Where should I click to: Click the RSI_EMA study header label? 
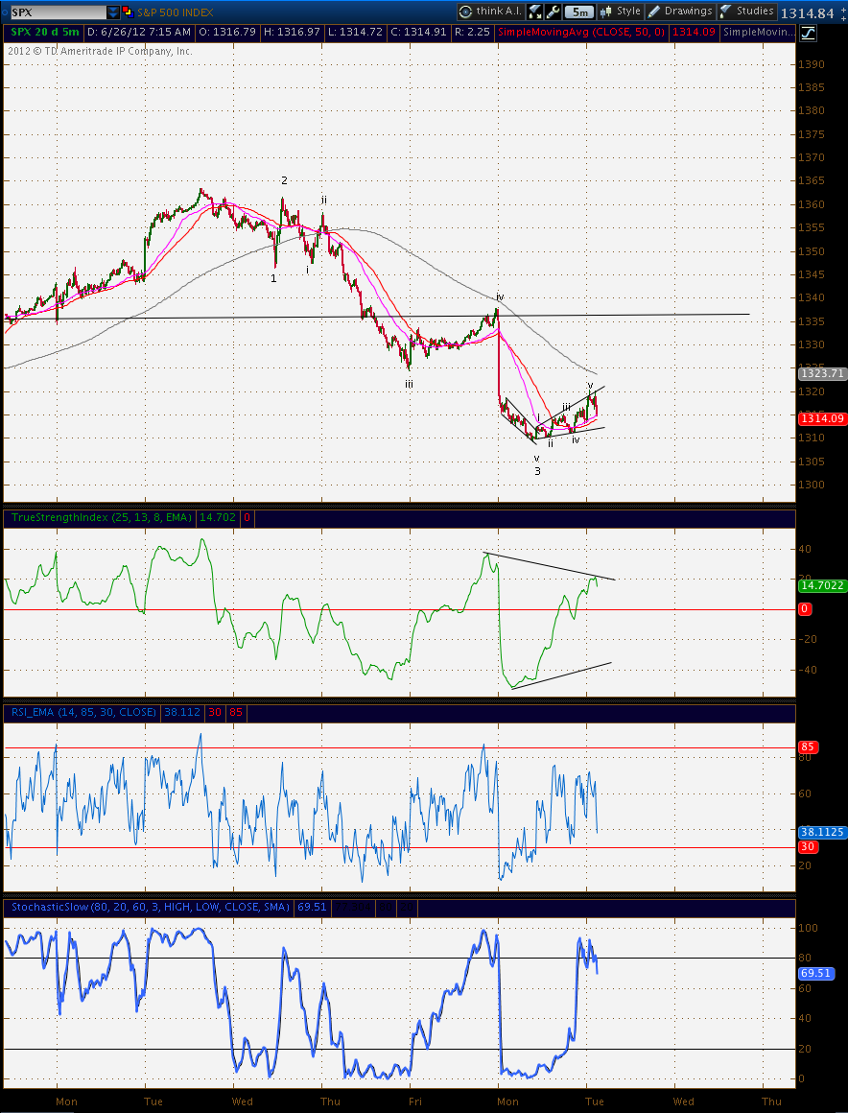83,711
